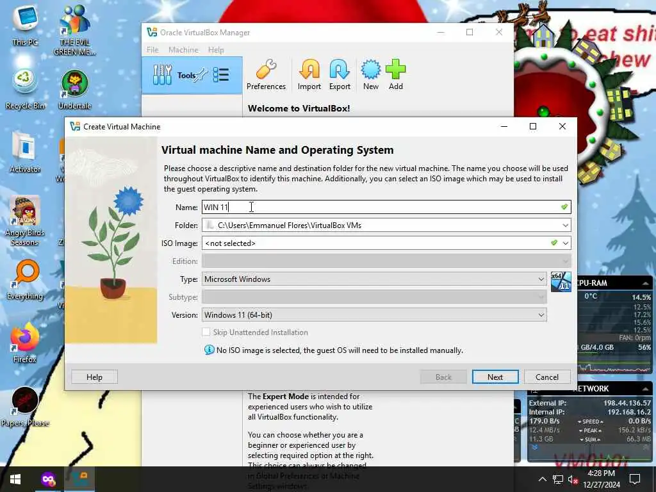This screenshot has width=656, height=492.
Task: Click the x64 Windows 11 OS badge
Action: pos(561,282)
